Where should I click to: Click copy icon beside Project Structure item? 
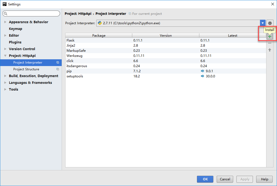pos(58,69)
